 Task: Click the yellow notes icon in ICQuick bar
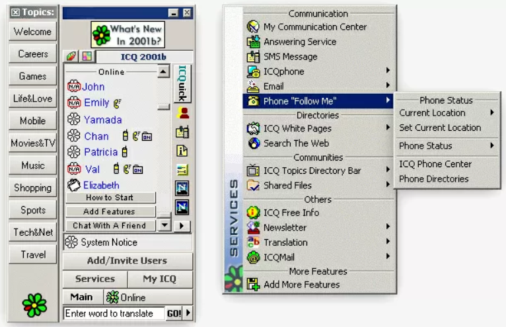pos(182,170)
